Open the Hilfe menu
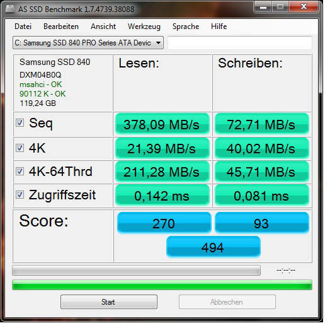330x328 pixels. click(x=219, y=26)
